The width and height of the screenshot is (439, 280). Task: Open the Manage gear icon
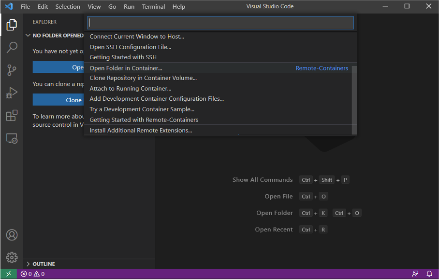(12, 258)
